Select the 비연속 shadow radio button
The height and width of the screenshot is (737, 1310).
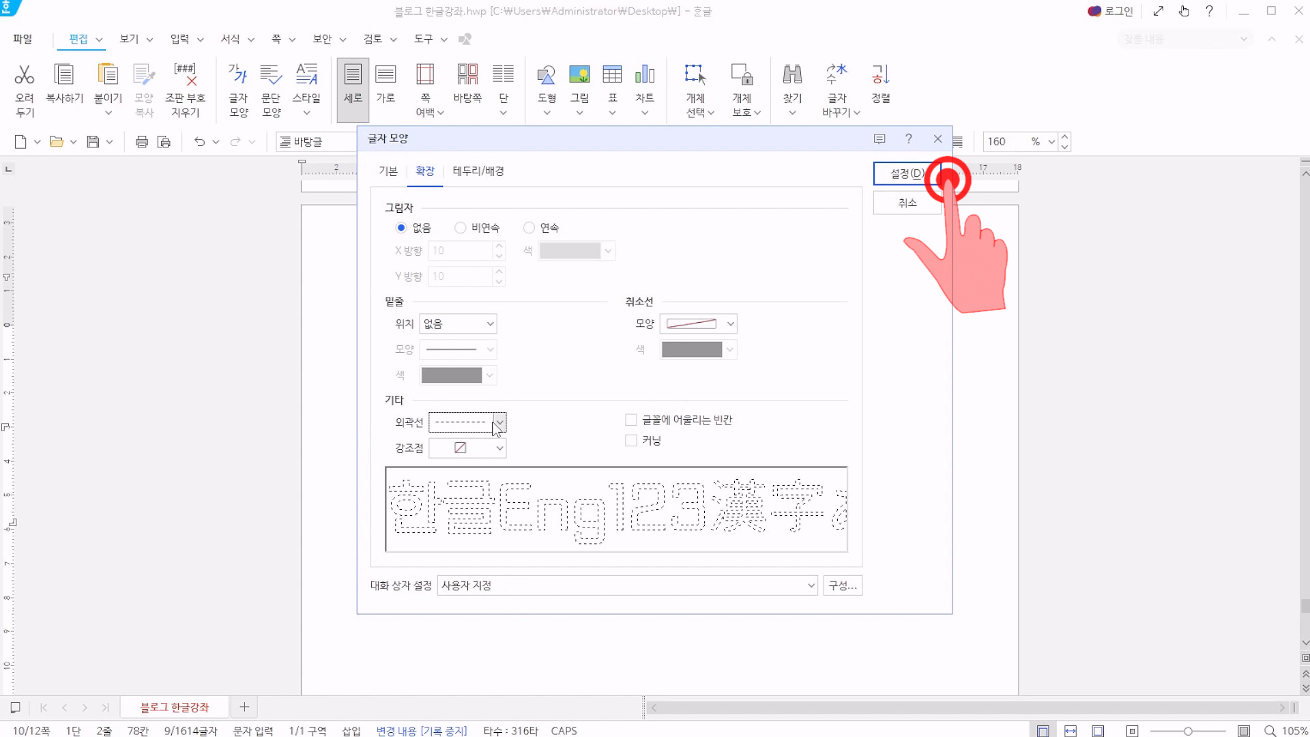(461, 228)
